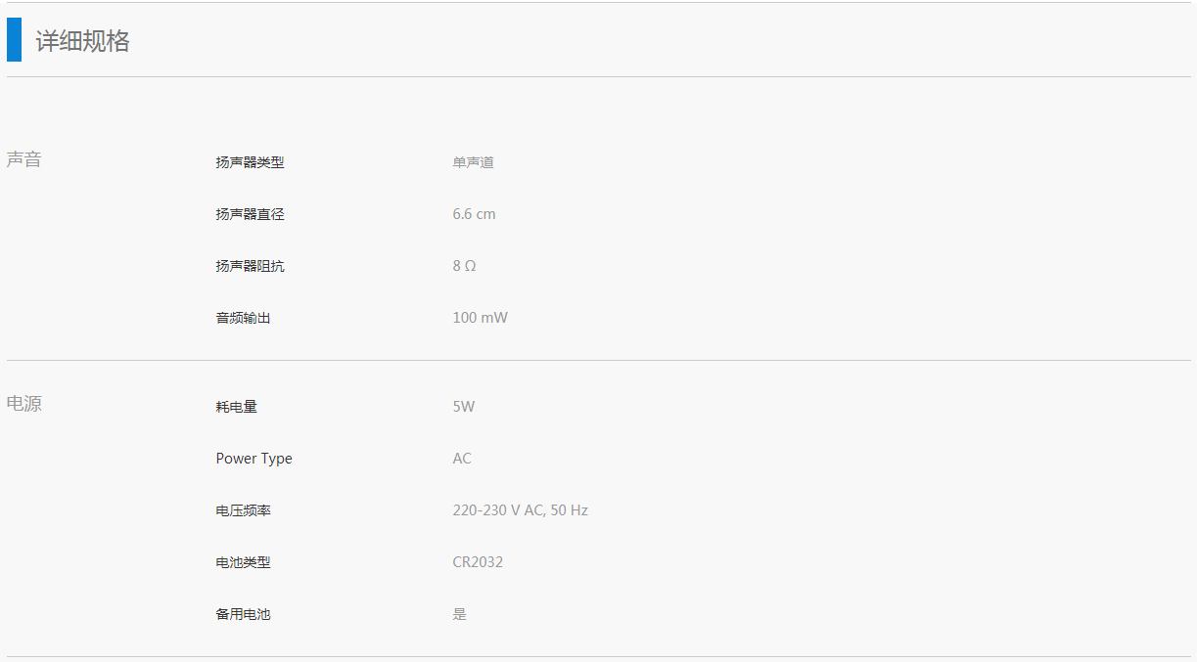Image resolution: width=1197 pixels, height=662 pixels.
Task: Select the 声音 category label
Action: point(24,159)
